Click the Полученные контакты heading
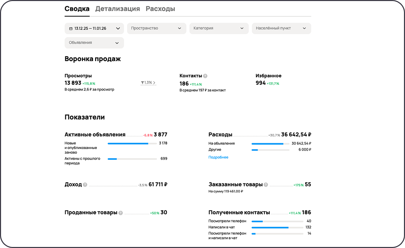 click(239, 213)
